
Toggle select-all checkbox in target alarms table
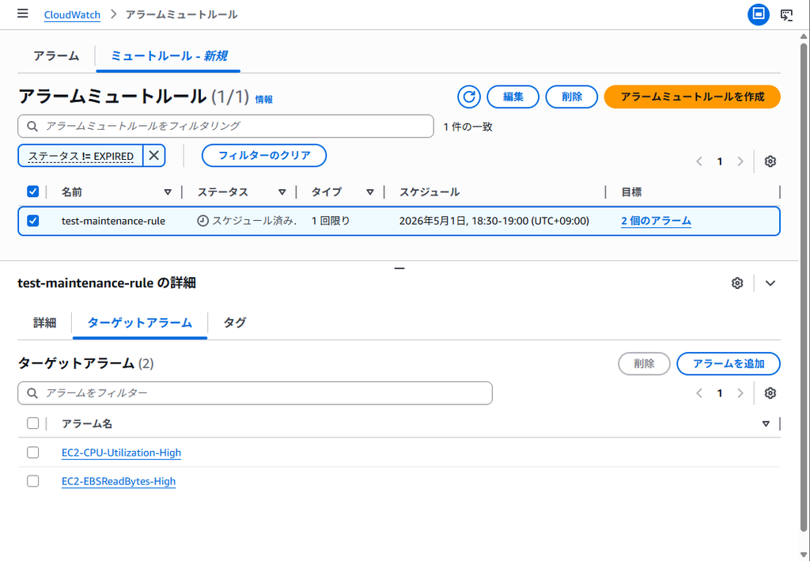coord(32,423)
